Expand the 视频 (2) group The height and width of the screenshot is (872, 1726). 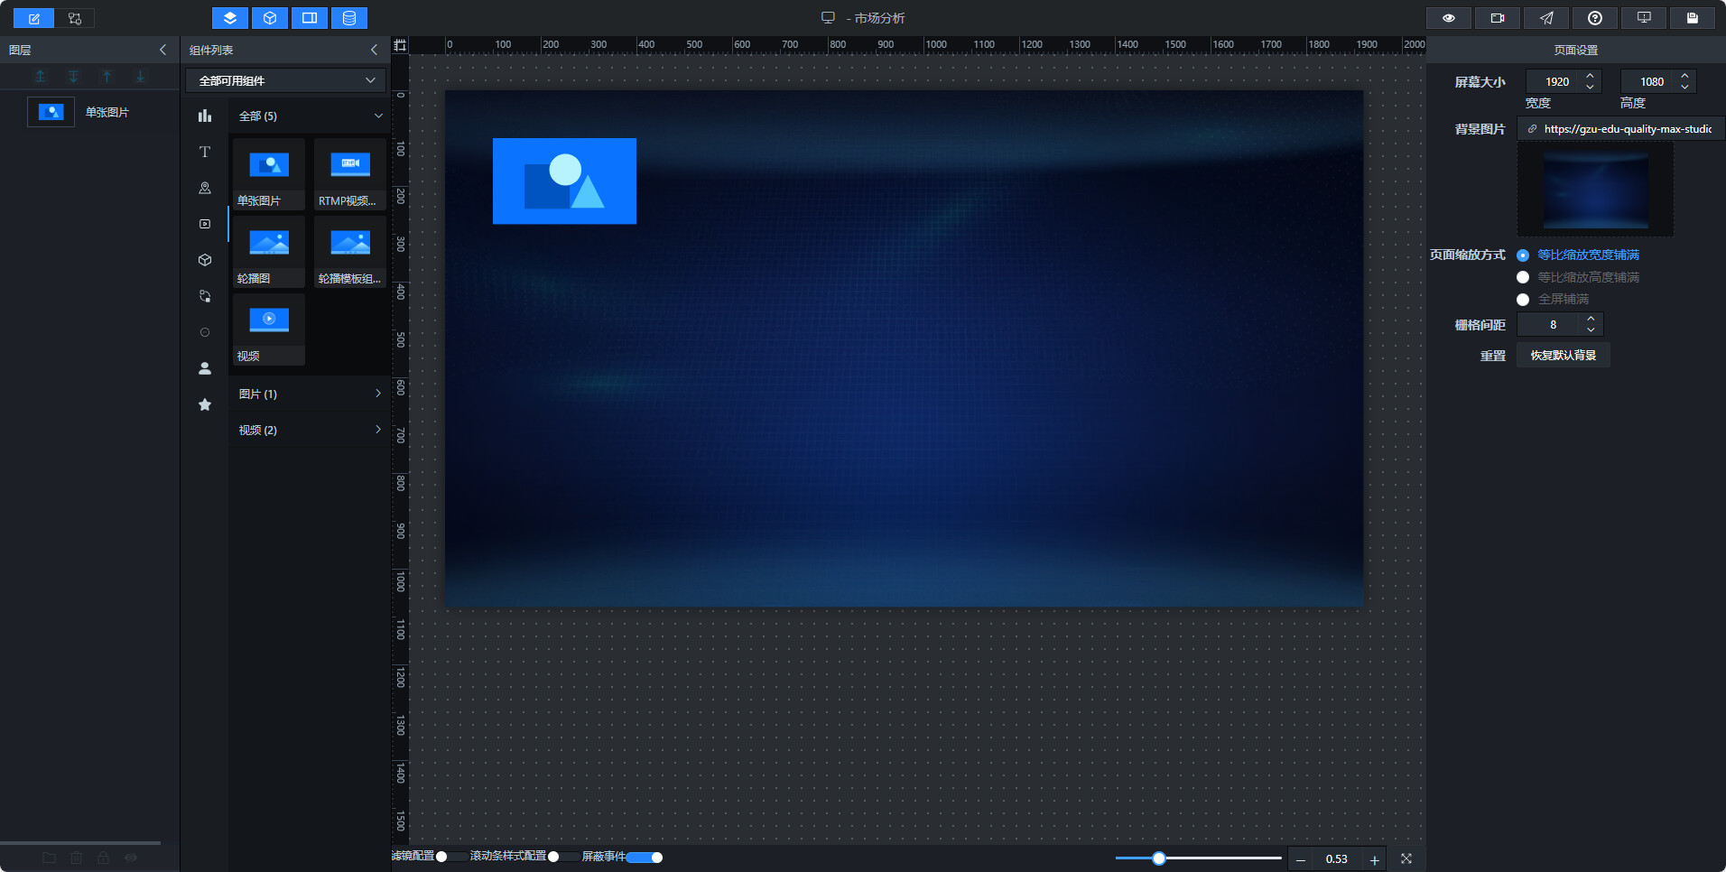click(x=310, y=430)
